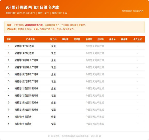Select 肯德基-厦门城市广场店 in its 全量 row
The image size is (149, 140).
tap(27, 74)
